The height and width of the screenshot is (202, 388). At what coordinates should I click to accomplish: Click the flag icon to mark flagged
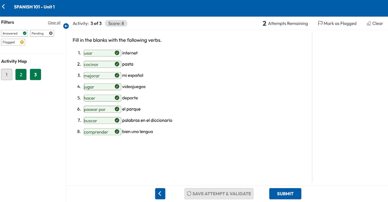click(x=320, y=23)
